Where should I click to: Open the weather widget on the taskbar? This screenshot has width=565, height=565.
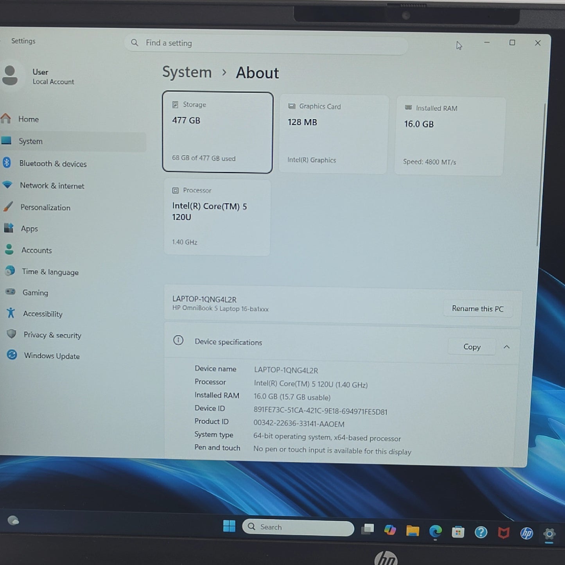pyautogui.click(x=13, y=520)
